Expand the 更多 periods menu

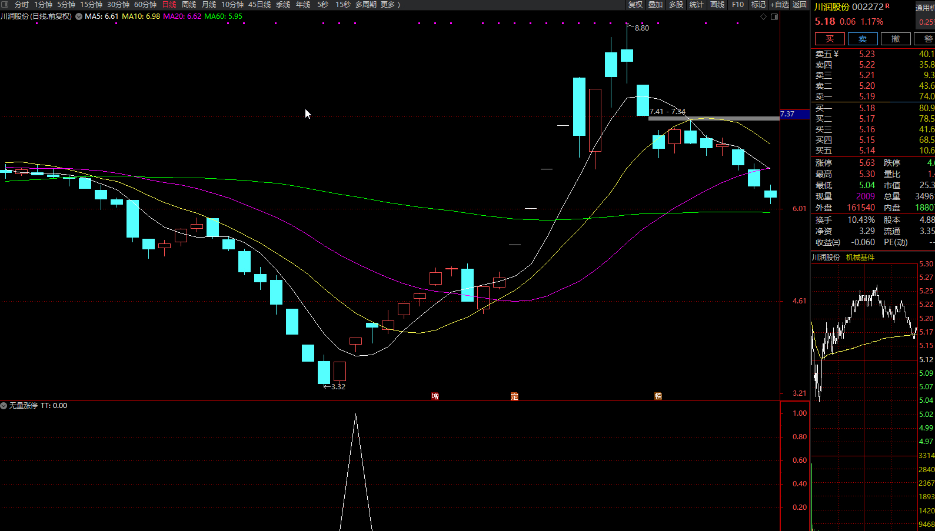point(390,5)
